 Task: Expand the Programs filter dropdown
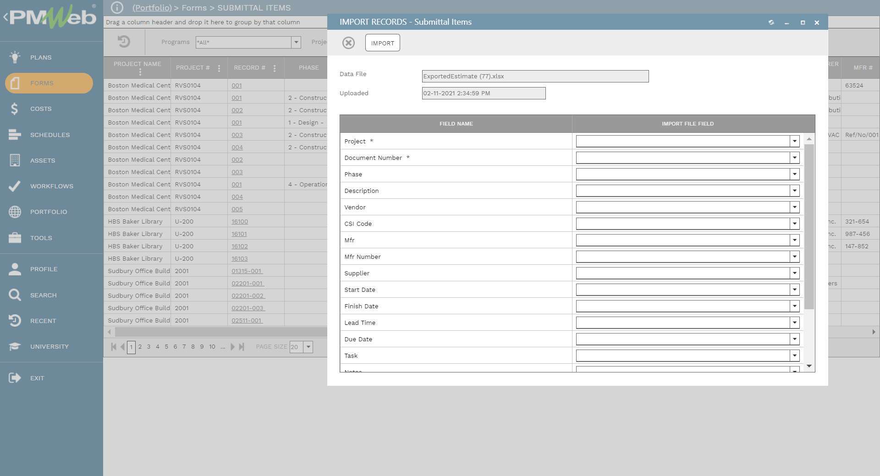pos(296,42)
